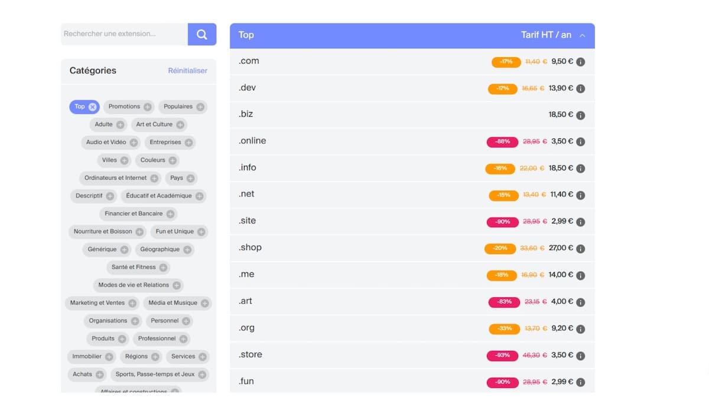Click the Catégories panel heading

(93, 71)
